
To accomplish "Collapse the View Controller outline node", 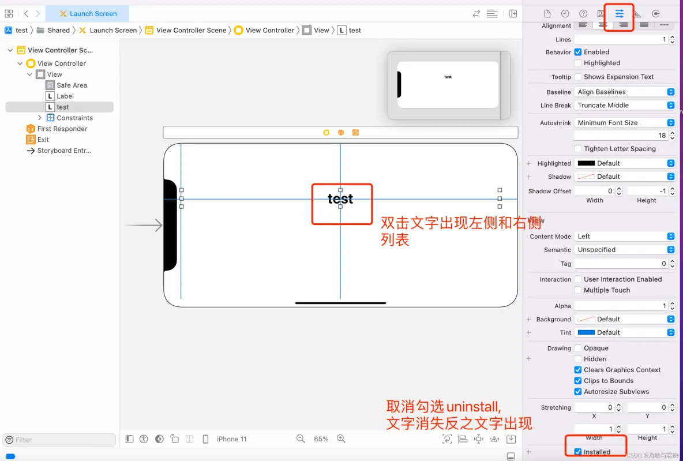I will (20, 63).
